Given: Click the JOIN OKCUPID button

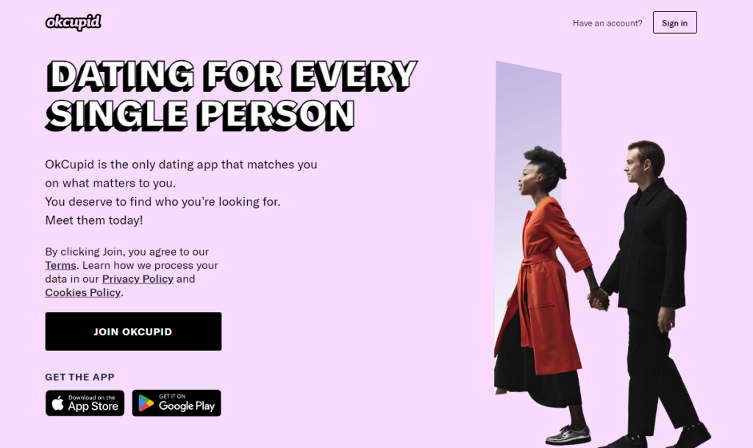Looking at the screenshot, I should pyautogui.click(x=133, y=331).
